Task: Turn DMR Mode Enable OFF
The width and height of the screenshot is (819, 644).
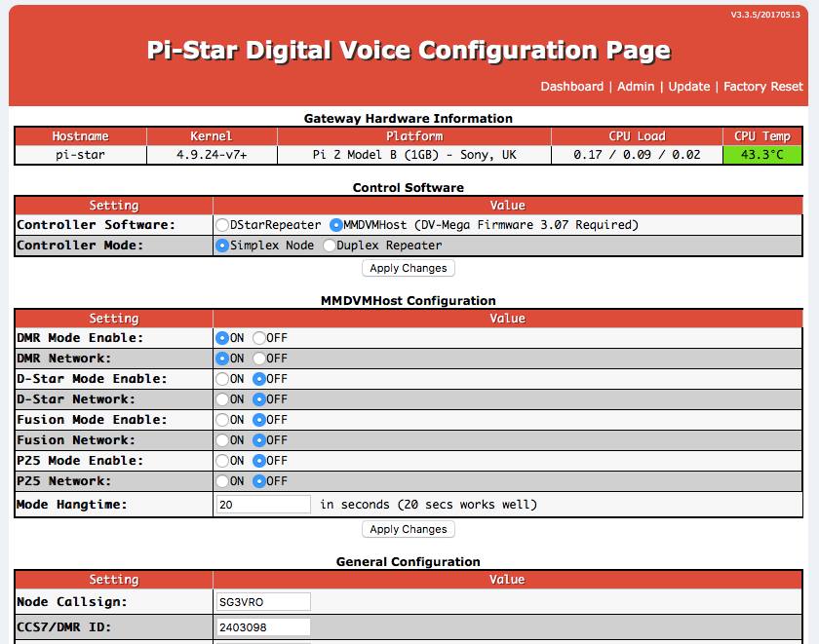Action: (x=259, y=338)
